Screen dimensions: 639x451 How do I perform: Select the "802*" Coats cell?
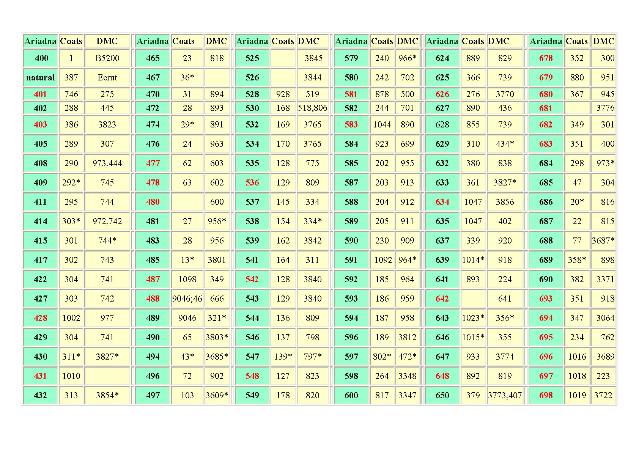[382, 357]
